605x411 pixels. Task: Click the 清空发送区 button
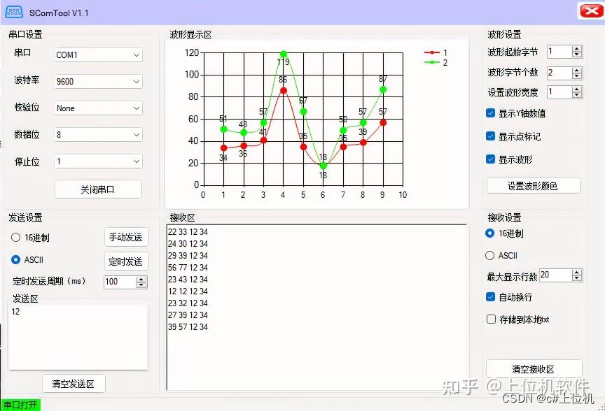click(74, 384)
